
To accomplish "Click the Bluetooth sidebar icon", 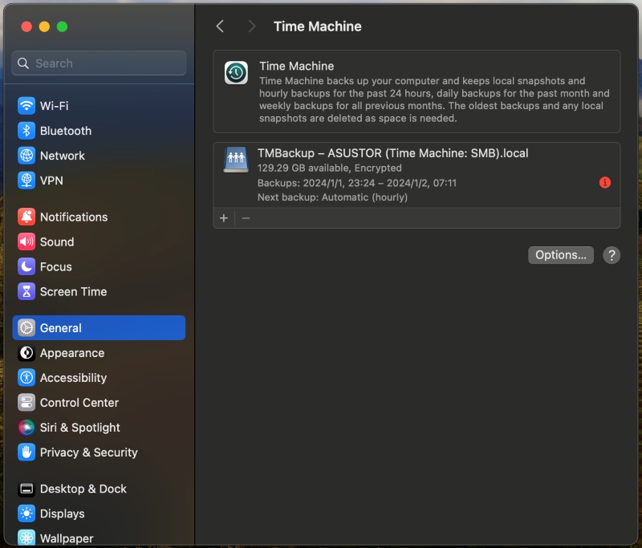I will pyautogui.click(x=26, y=131).
